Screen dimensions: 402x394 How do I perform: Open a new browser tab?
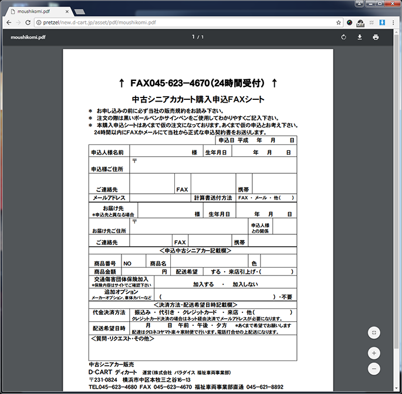click(x=80, y=12)
